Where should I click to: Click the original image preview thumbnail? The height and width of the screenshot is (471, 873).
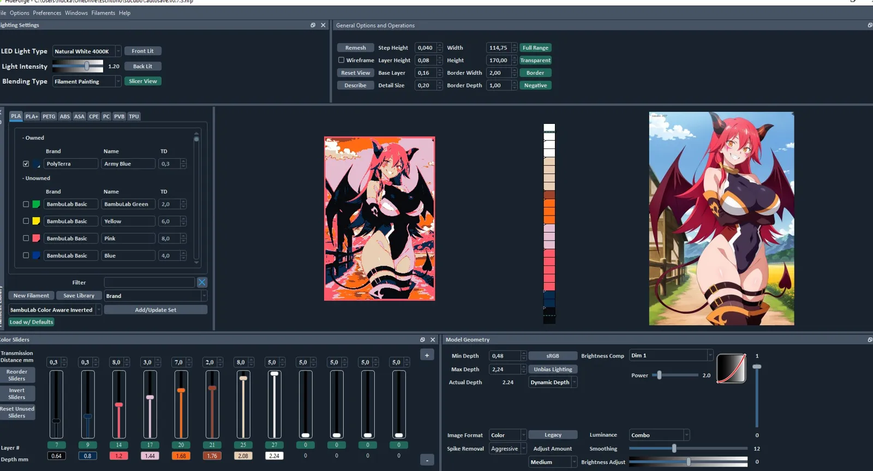[x=721, y=218]
